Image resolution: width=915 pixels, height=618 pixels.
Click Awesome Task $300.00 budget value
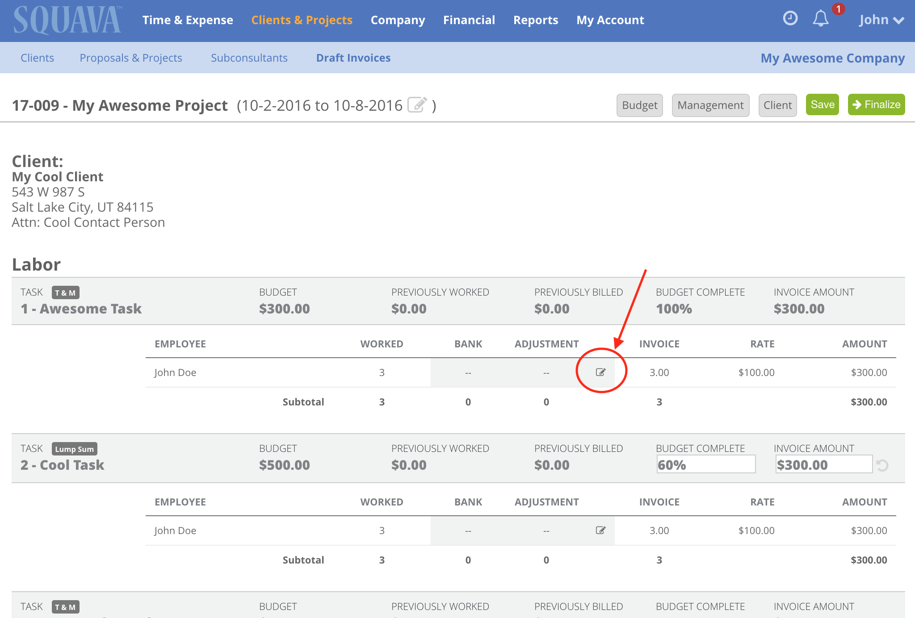click(285, 309)
